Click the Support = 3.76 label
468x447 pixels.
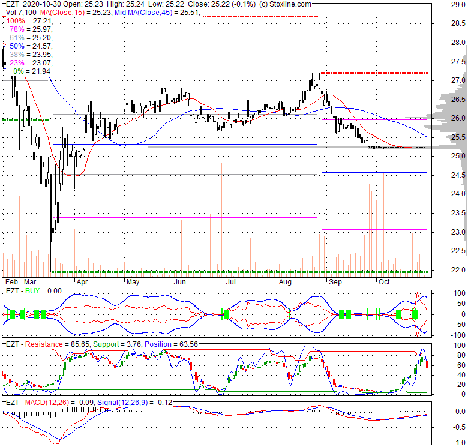(118, 344)
